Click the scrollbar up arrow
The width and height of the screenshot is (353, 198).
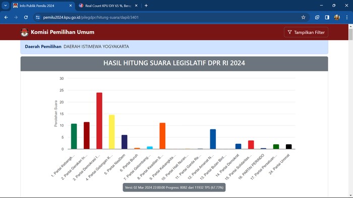350,26
